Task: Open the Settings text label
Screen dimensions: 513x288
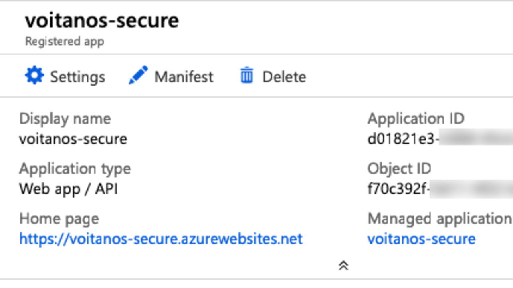Action: (x=77, y=76)
